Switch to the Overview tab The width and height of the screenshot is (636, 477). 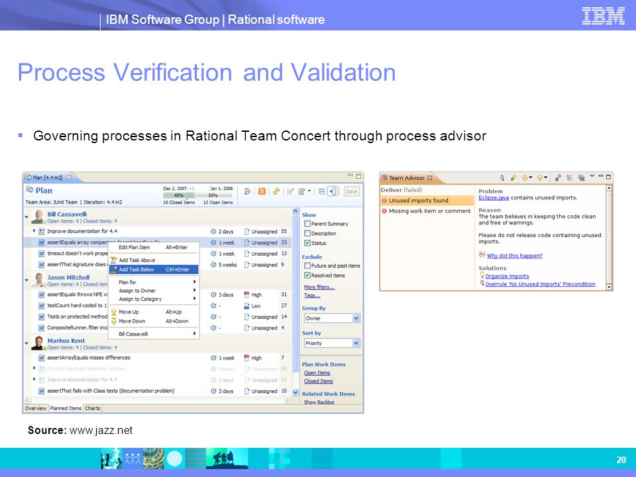coord(36,409)
